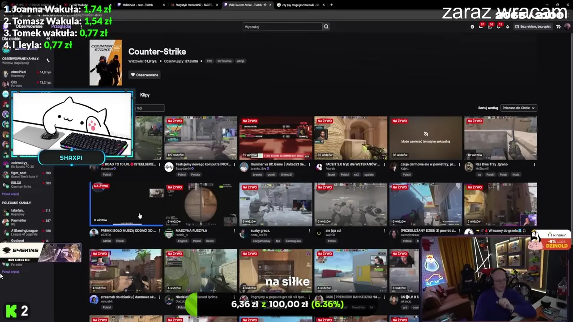Open takefun_ recommended channel

point(27,212)
